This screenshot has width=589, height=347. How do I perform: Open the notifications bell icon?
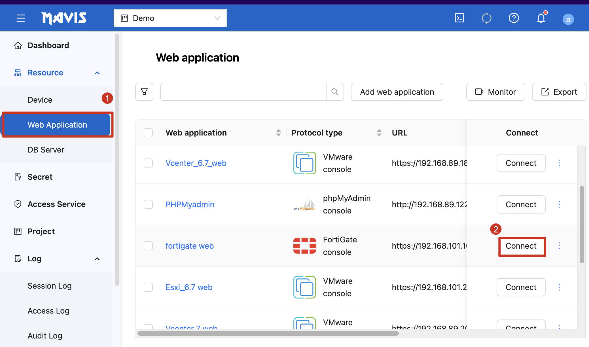(541, 18)
